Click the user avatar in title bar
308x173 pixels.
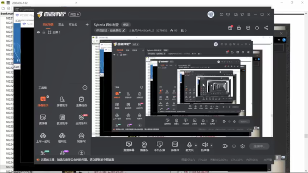211,15
